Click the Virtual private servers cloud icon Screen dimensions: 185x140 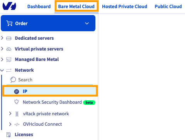(8, 49)
